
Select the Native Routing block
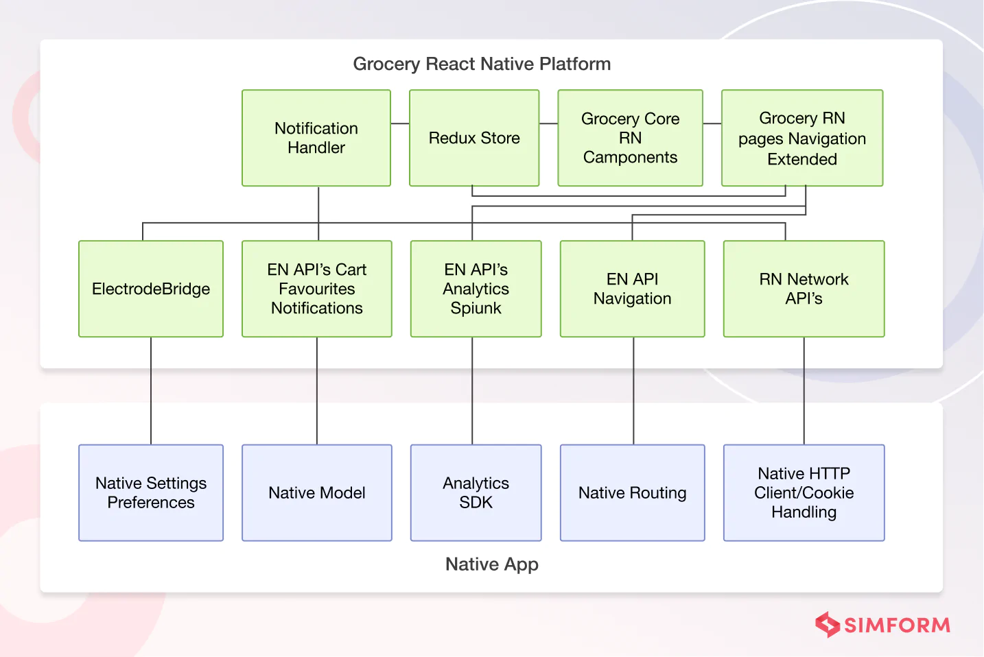pos(632,492)
